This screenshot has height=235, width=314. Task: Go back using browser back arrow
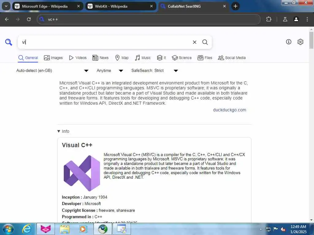(7, 19)
